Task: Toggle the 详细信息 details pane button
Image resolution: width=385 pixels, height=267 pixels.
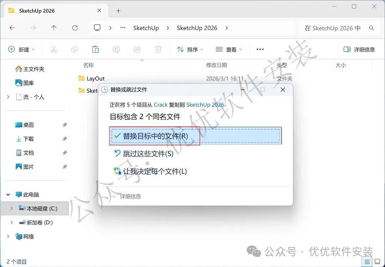Action: 359,49
